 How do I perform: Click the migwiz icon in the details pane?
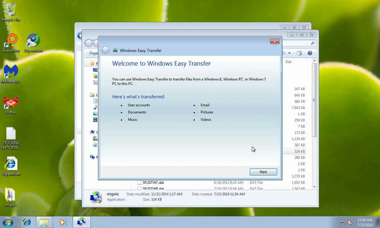point(96,197)
